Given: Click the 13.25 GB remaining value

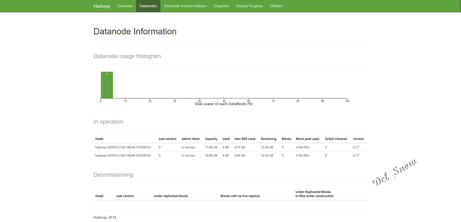Looking at the screenshot, I should [x=267, y=147].
